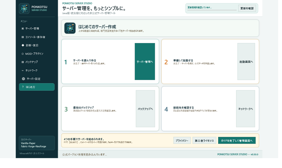Open MOD・プラグイン menu item
This screenshot has height=168, width=282.
click(x=37, y=54)
